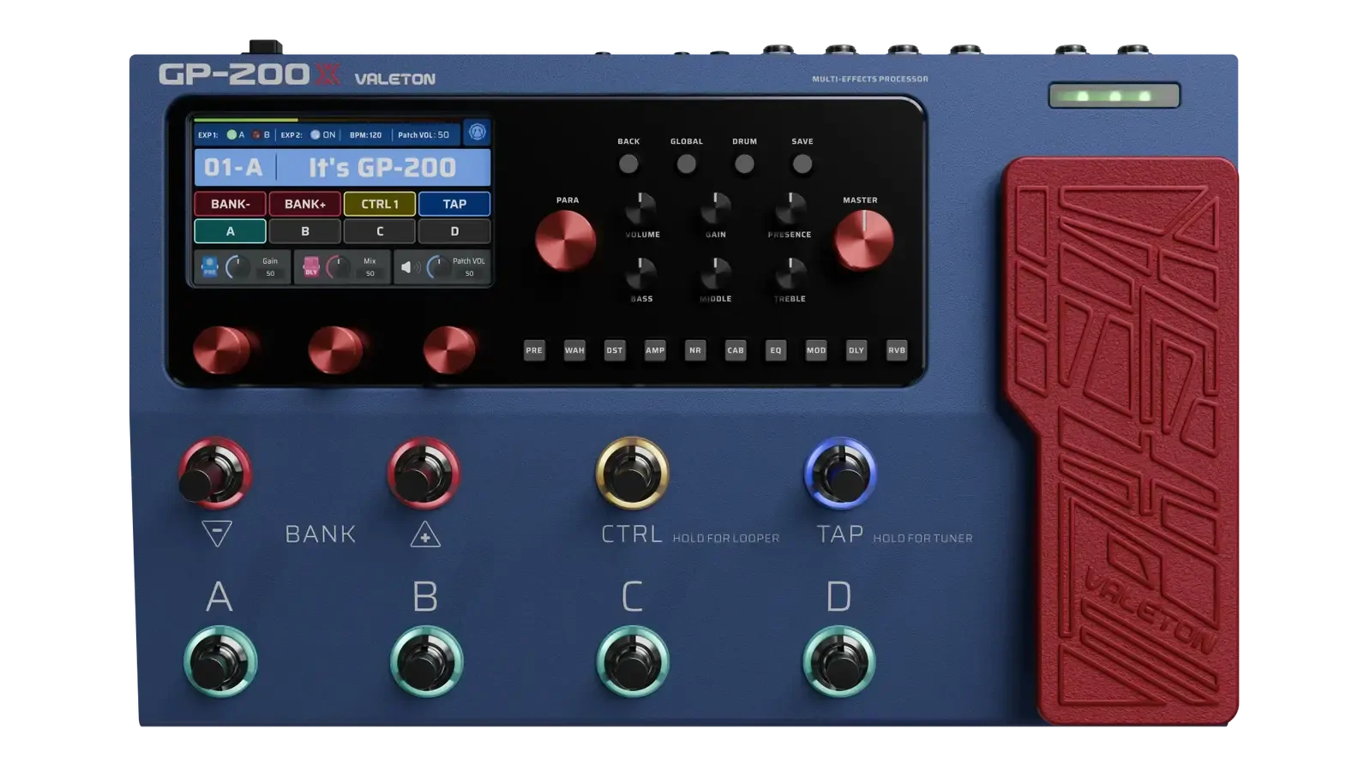Tap the tuner icon on the display
The image size is (1370, 770).
477,132
